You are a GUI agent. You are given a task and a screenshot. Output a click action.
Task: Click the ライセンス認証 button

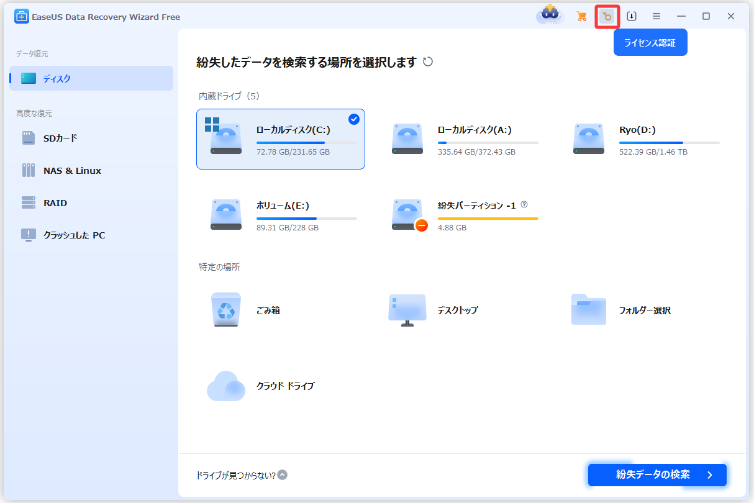[650, 42]
